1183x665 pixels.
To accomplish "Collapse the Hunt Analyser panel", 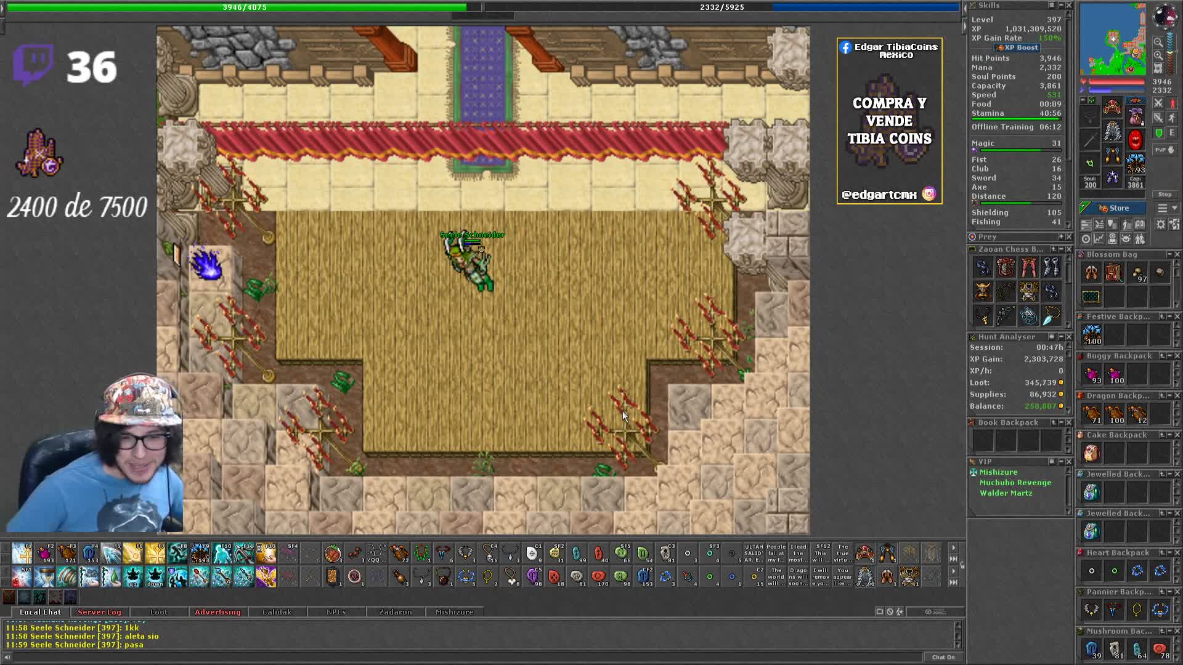I will click(1061, 337).
